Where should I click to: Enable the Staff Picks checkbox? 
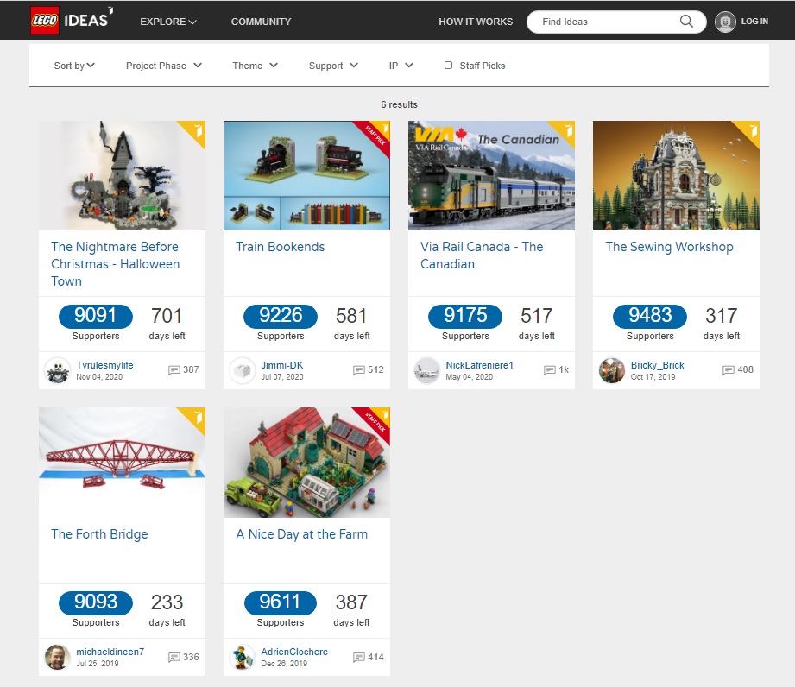[x=448, y=65]
